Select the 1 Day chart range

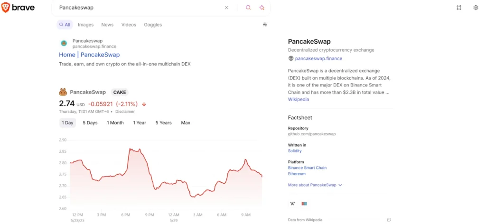[x=67, y=123]
